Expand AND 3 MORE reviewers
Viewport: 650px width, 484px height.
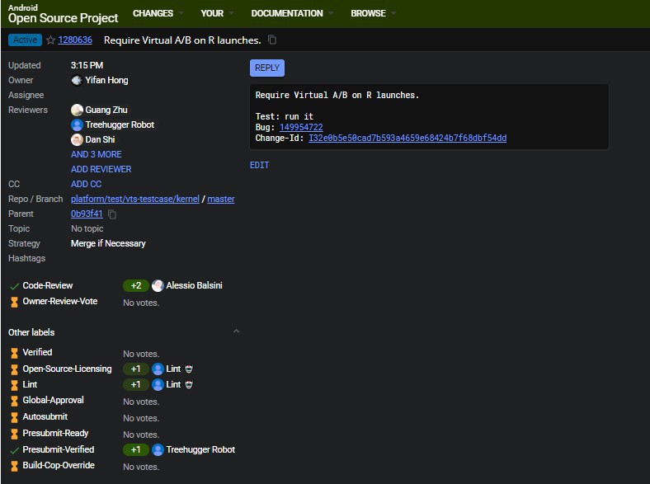(97, 154)
